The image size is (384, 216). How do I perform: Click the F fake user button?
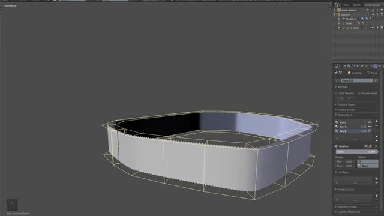(x=376, y=80)
